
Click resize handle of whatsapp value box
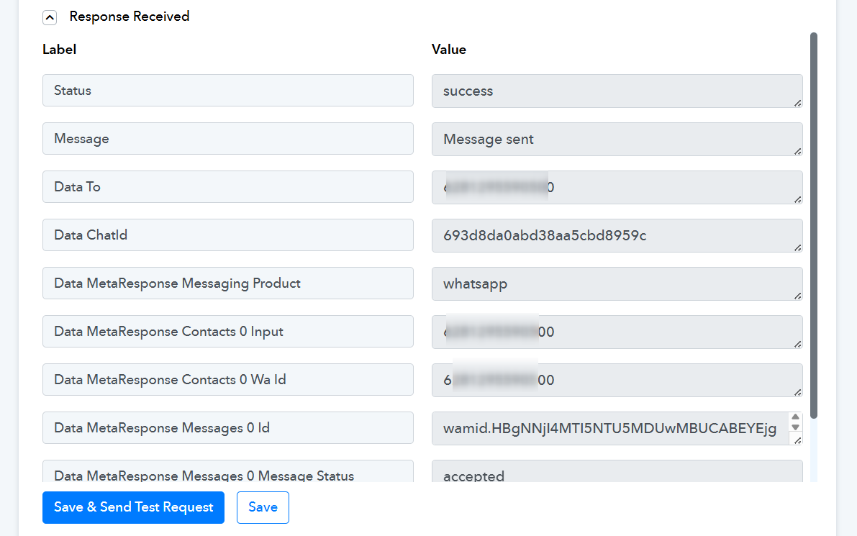(797, 296)
